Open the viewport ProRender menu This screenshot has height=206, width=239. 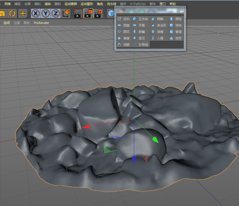tap(41, 23)
